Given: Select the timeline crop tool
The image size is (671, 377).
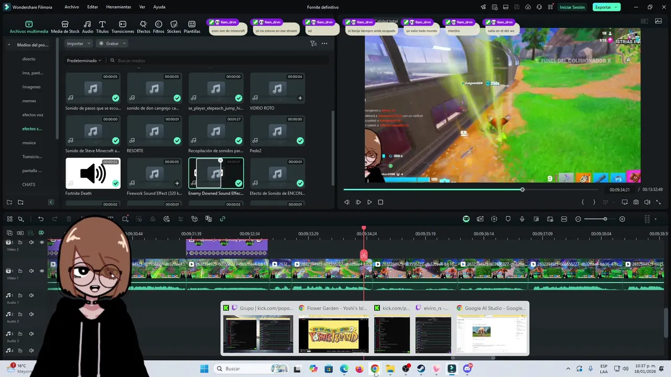Looking at the screenshot, I should point(125,219).
